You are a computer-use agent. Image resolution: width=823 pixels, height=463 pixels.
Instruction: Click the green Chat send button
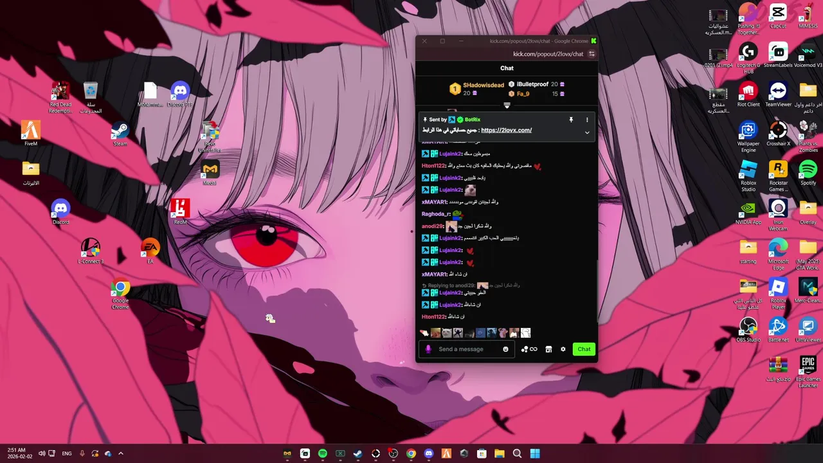point(584,349)
